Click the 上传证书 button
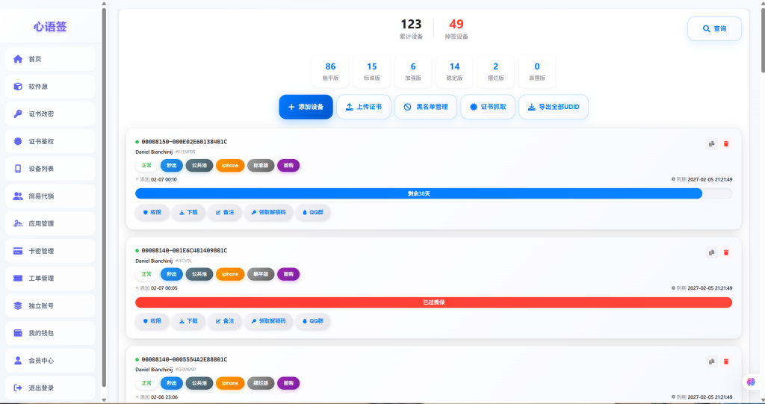 364,107
